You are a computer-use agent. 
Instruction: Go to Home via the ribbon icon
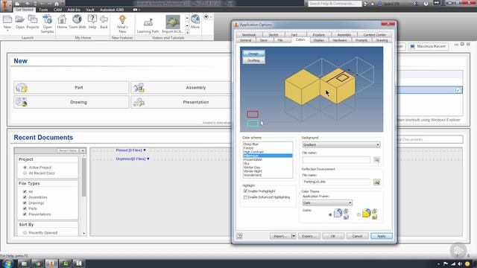[x=62, y=20]
